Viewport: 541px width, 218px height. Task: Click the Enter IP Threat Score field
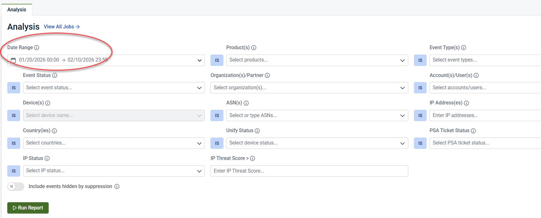(x=309, y=171)
